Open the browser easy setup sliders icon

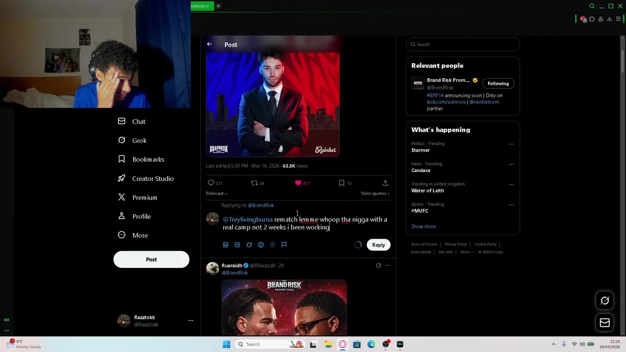click(618, 19)
